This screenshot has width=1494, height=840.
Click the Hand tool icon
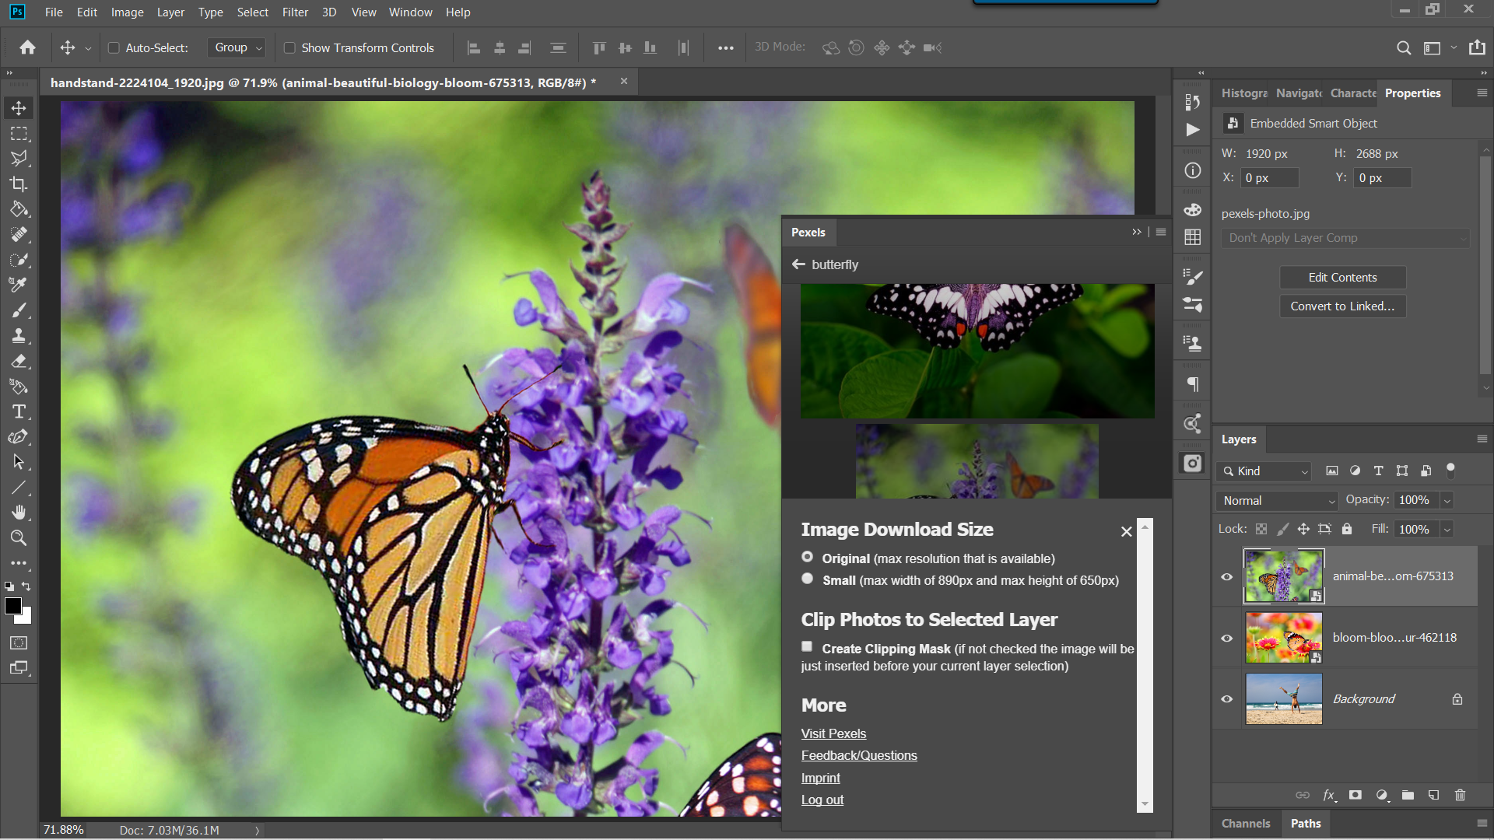pos(19,512)
